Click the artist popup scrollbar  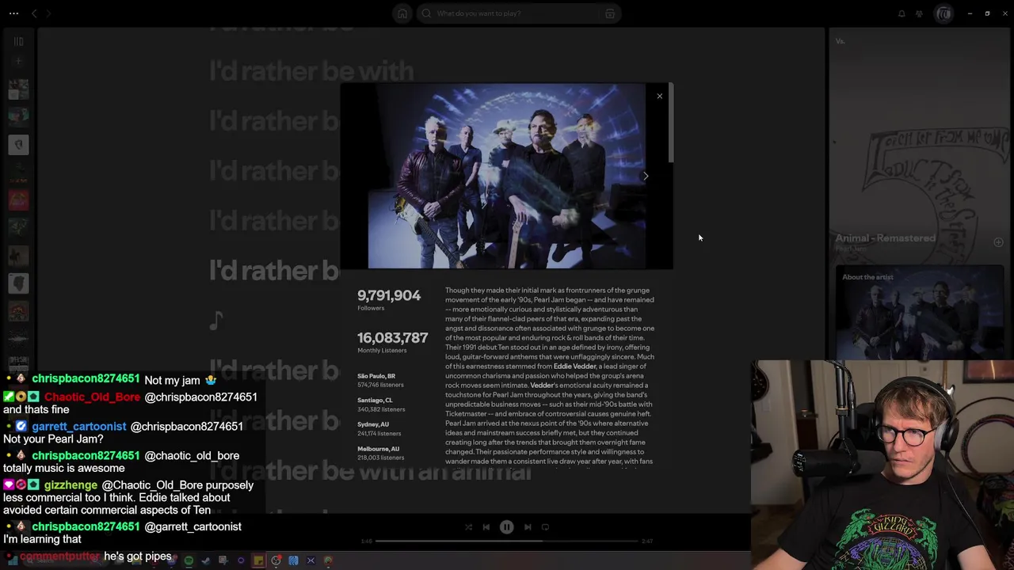671,124
